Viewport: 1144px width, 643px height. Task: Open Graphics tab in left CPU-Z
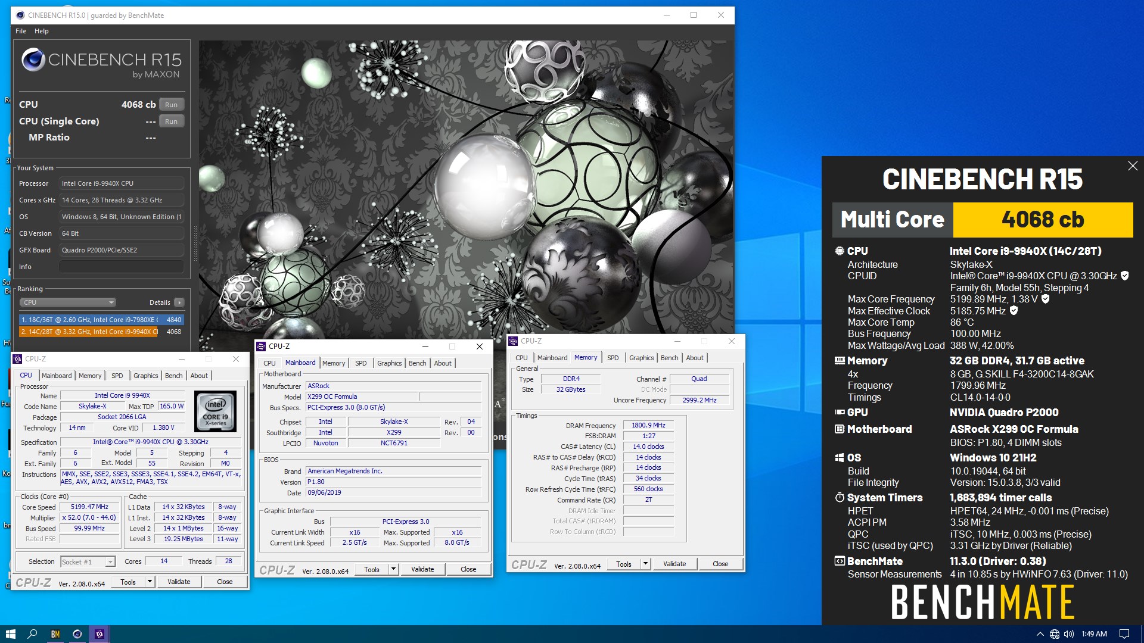pos(146,376)
